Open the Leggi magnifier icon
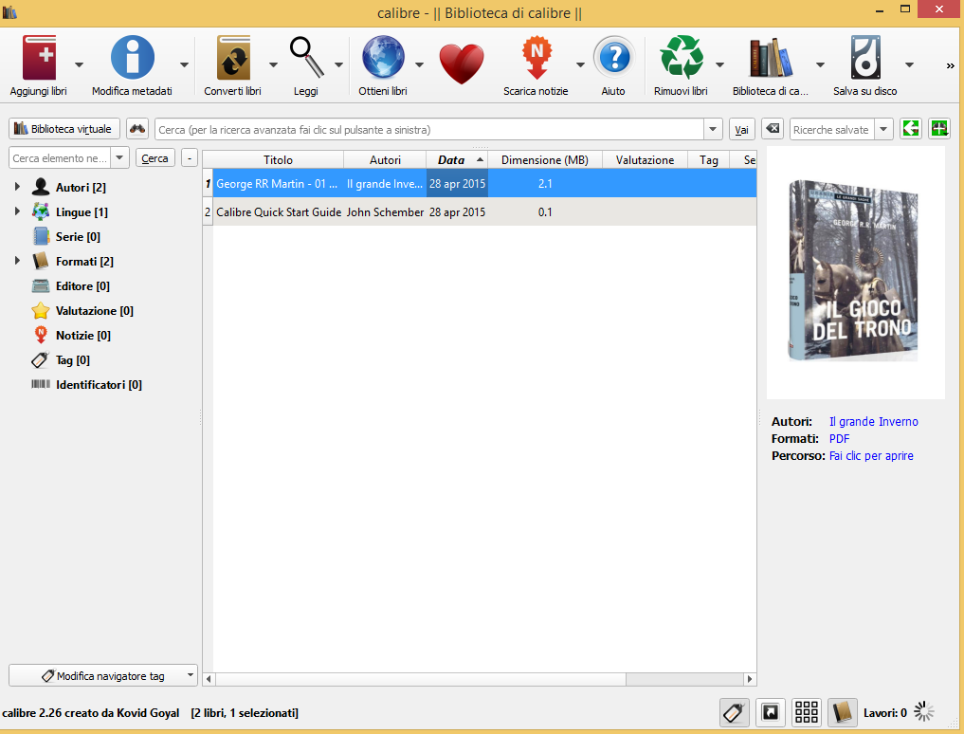This screenshot has height=734, width=964. 307,57
